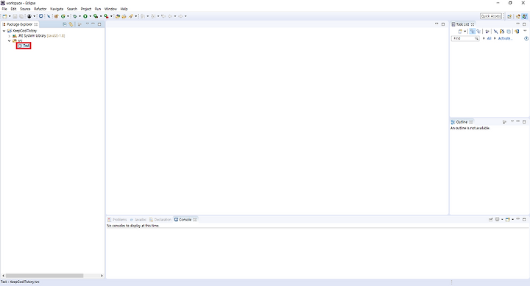Click the Debug bug icon in the toolbar

(75, 16)
